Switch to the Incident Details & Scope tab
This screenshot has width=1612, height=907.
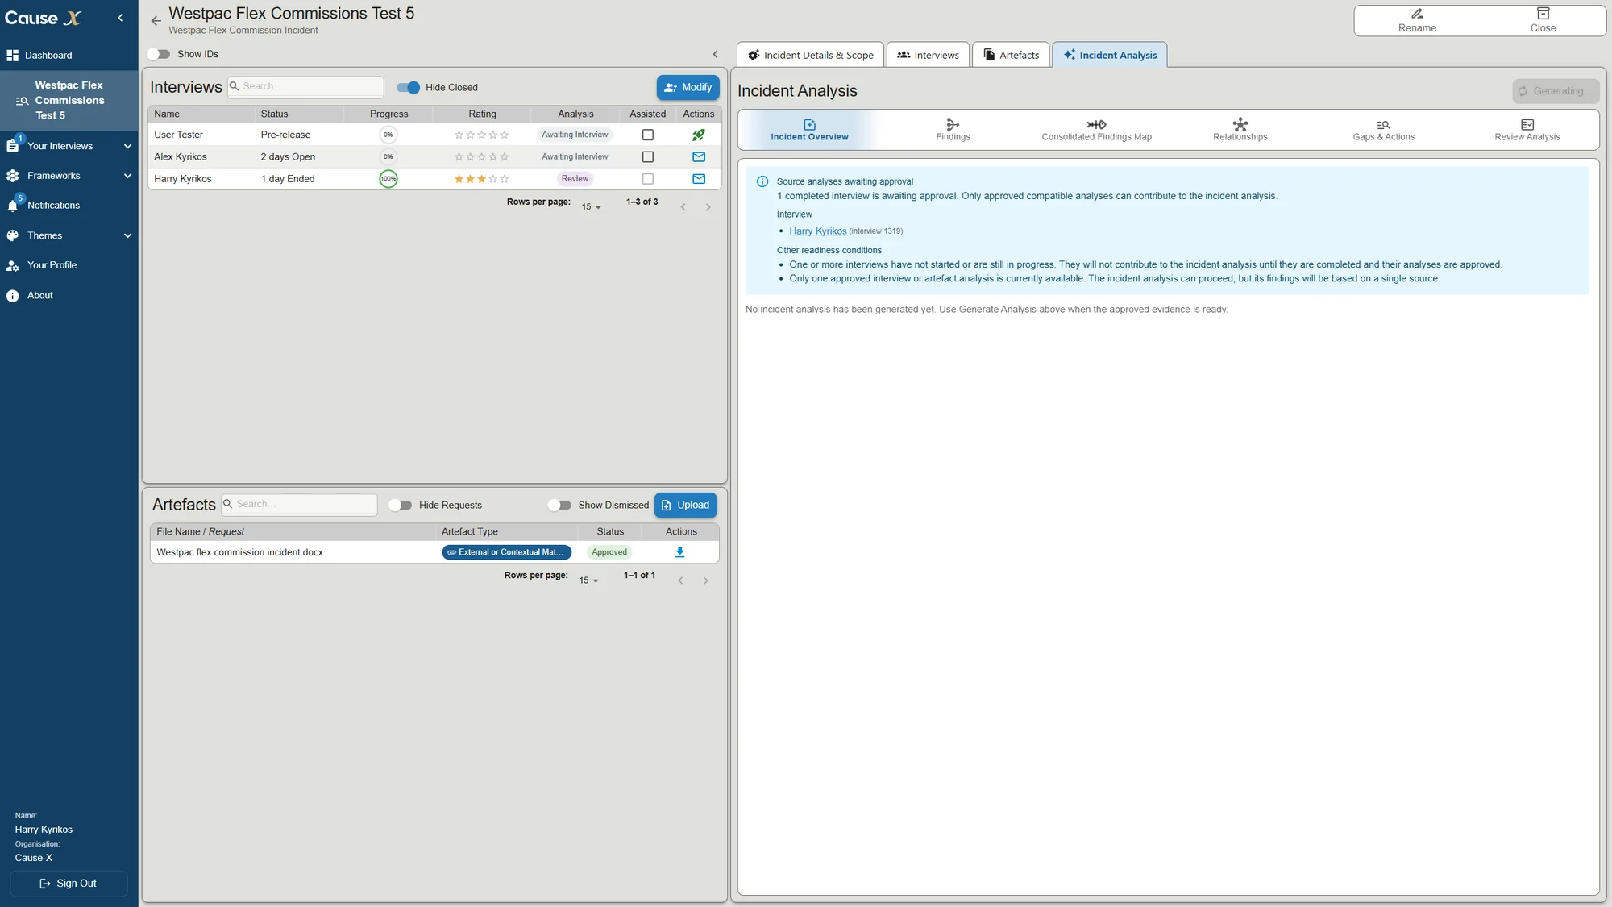pos(810,55)
